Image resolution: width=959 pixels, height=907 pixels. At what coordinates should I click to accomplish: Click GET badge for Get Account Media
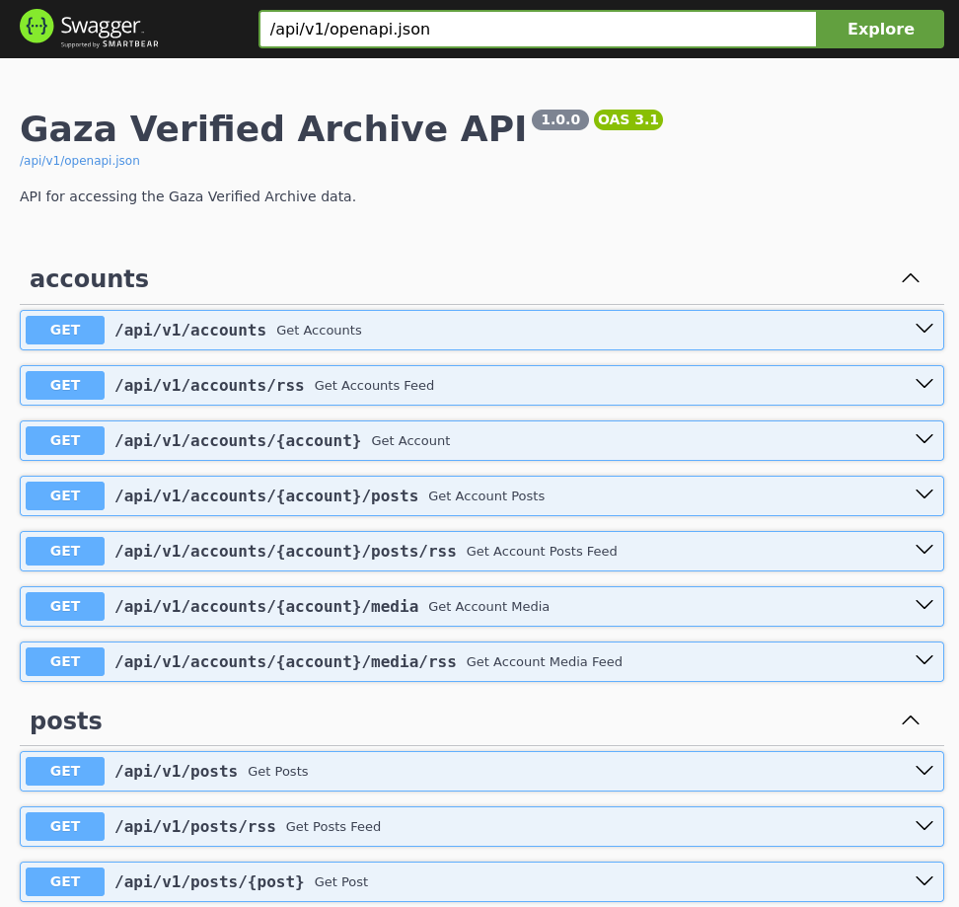(65, 606)
